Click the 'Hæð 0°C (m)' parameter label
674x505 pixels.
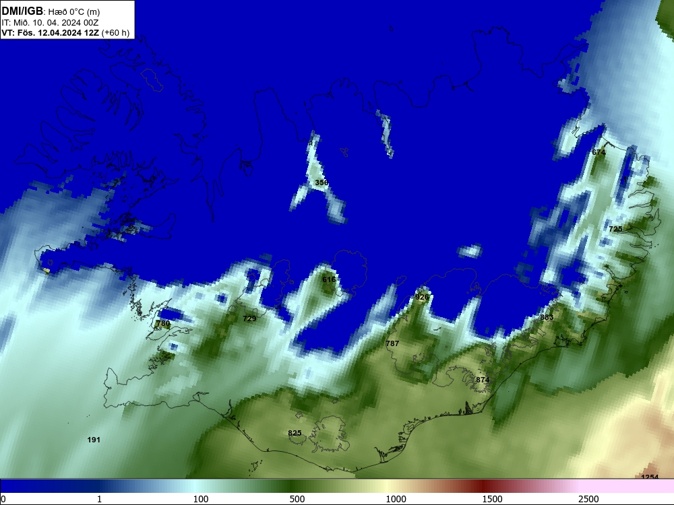pyautogui.click(x=74, y=12)
